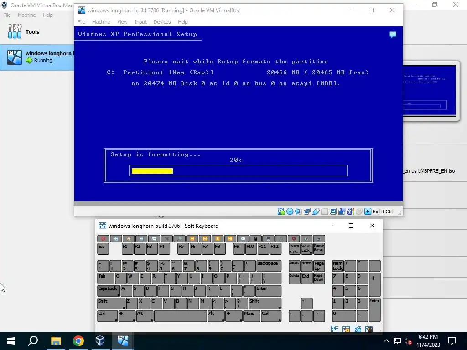Click the Delete key on soft keyboard

coord(294,278)
